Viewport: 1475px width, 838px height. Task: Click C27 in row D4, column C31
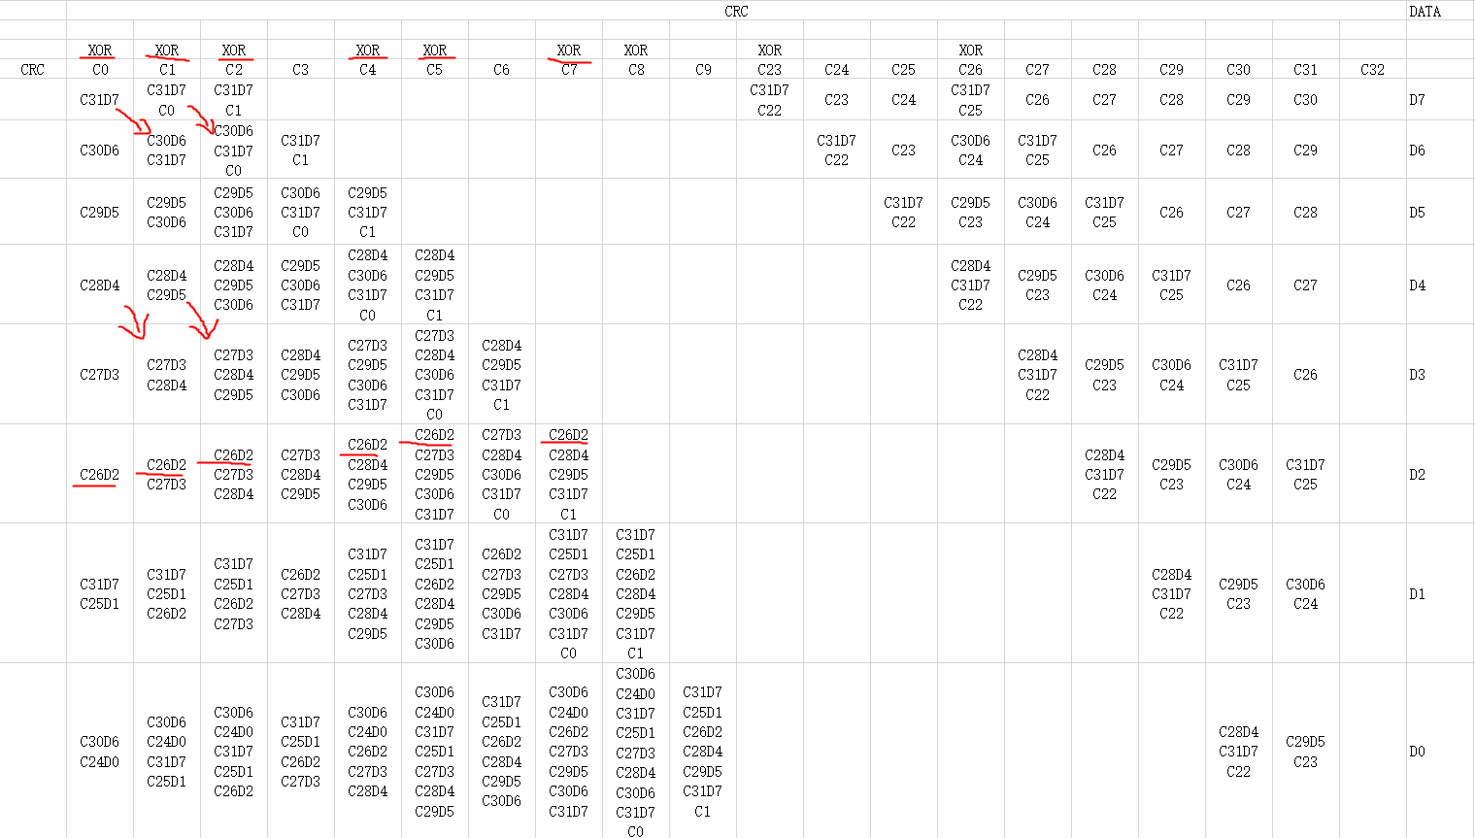tap(1306, 285)
